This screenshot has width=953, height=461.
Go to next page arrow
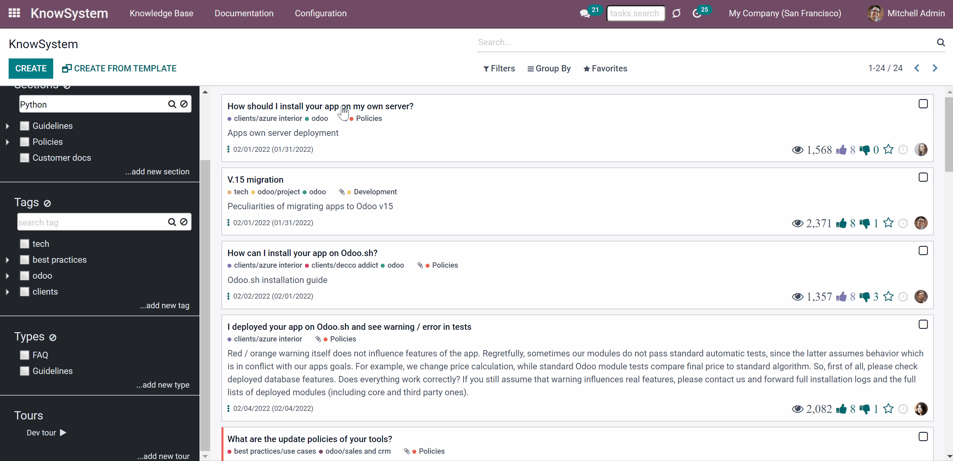pyautogui.click(x=935, y=68)
